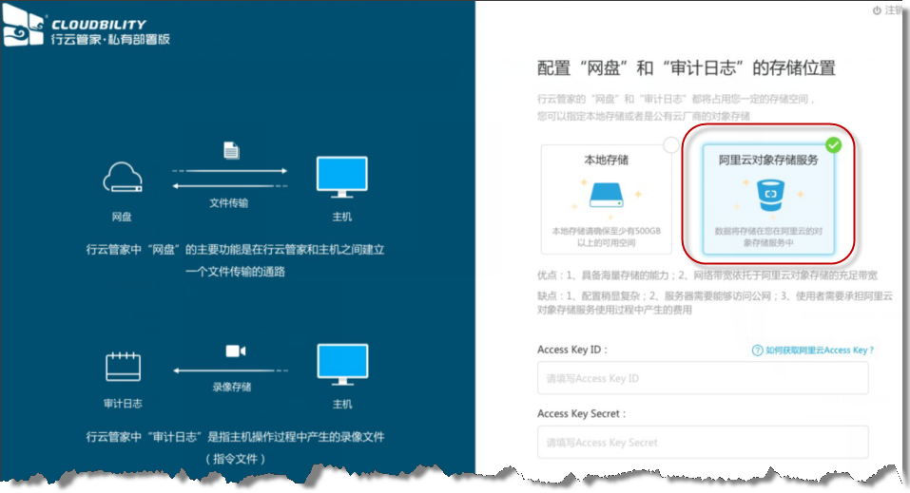Click the 网盘 label under cloud icon
The width and height of the screenshot is (910, 493).
point(122,217)
